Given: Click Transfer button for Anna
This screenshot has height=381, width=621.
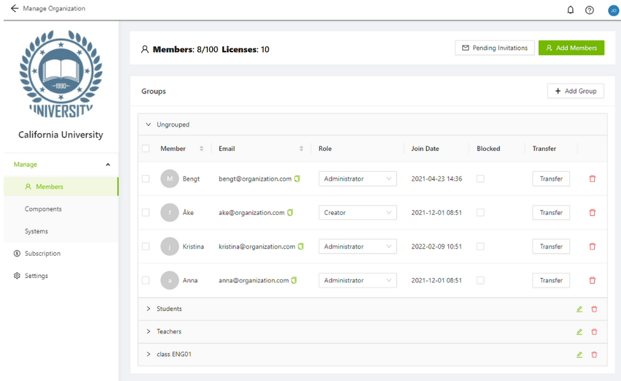Looking at the screenshot, I should (551, 281).
